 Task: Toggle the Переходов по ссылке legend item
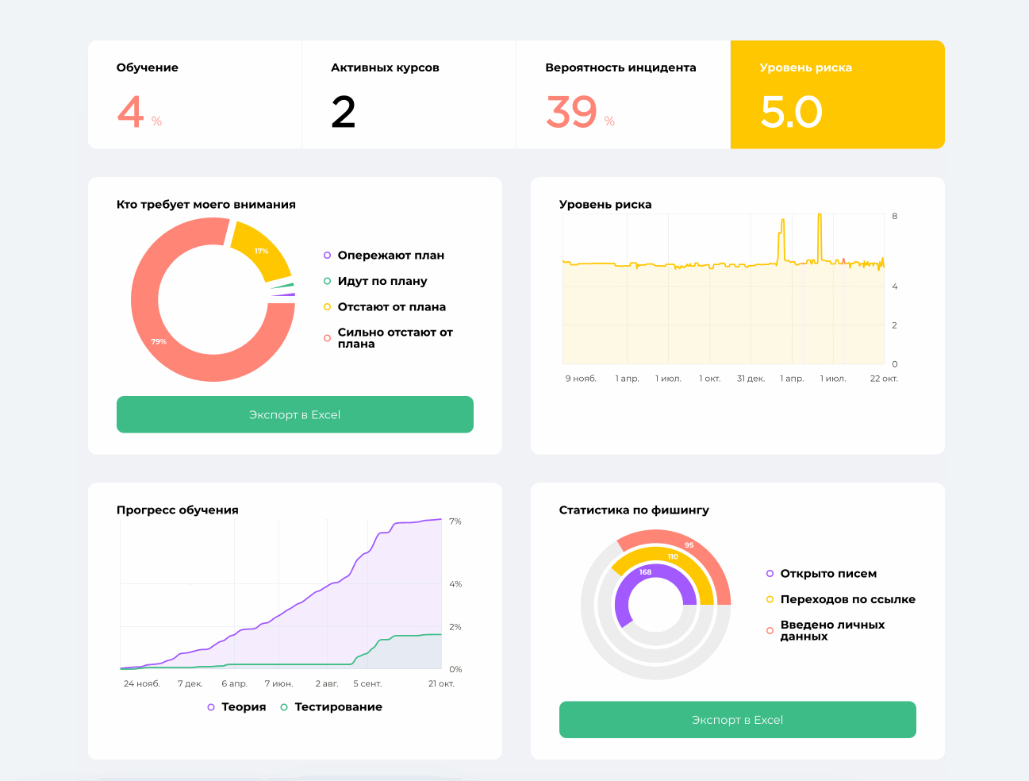tap(840, 599)
